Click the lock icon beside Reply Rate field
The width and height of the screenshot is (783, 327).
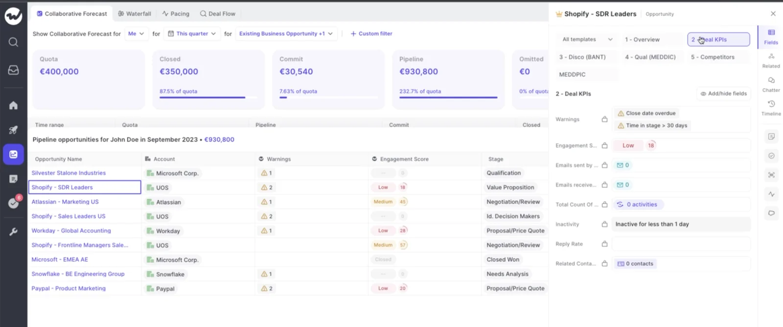click(x=604, y=244)
